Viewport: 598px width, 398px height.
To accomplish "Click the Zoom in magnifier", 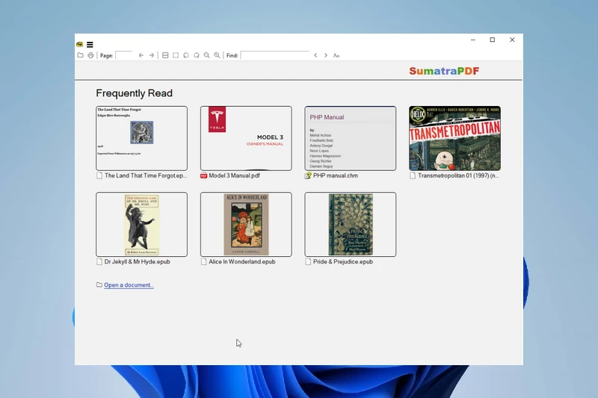I will click(x=217, y=55).
